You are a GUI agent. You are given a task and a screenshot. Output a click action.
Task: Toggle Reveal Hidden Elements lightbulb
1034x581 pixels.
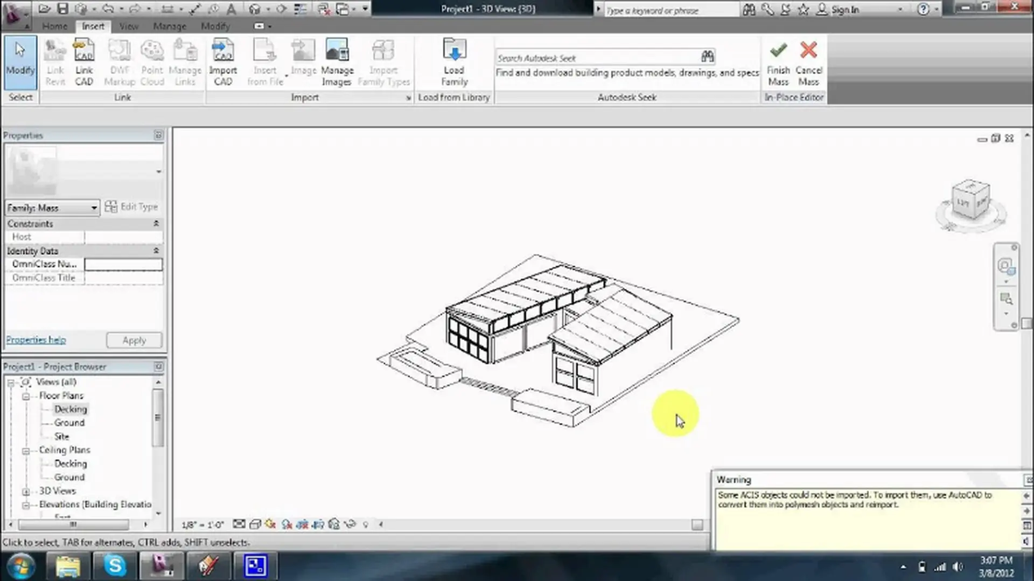click(x=366, y=524)
